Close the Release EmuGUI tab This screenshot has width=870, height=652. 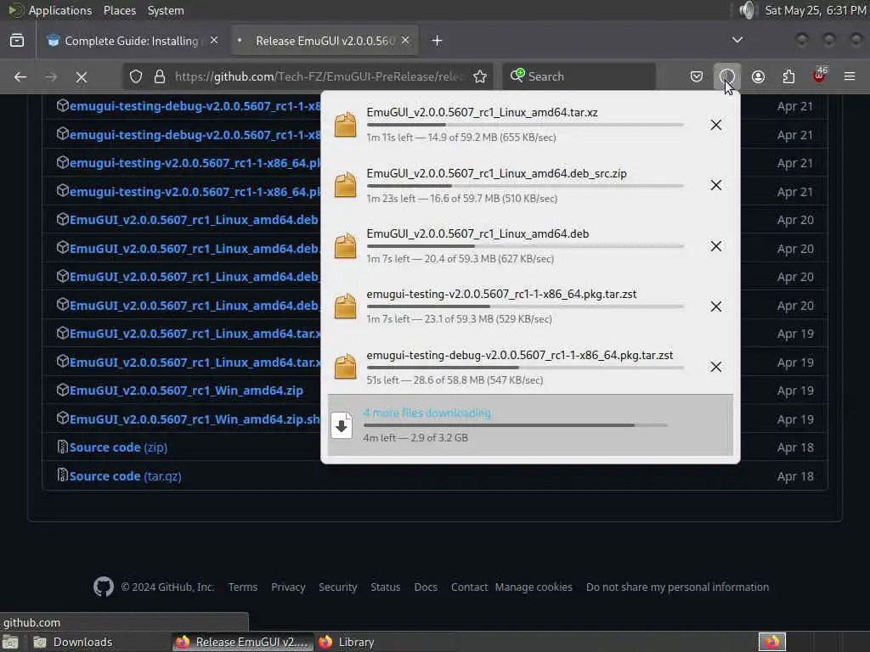tap(405, 41)
